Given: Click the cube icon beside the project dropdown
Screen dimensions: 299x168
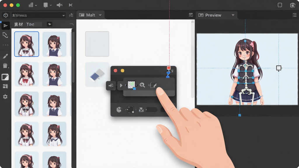Looking at the screenshot, I should click(6, 15).
